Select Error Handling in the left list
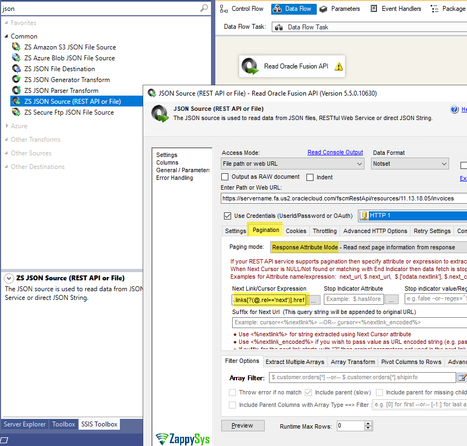 [x=175, y=178]
